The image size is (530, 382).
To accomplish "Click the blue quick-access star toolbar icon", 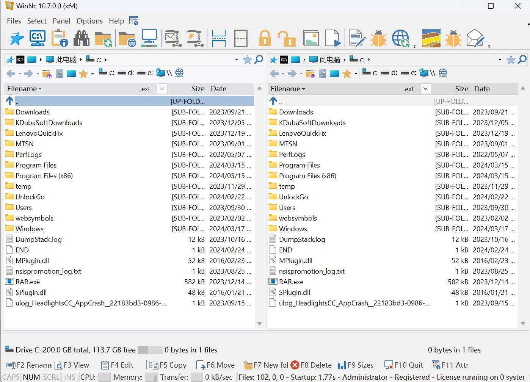I will (16, 38).
